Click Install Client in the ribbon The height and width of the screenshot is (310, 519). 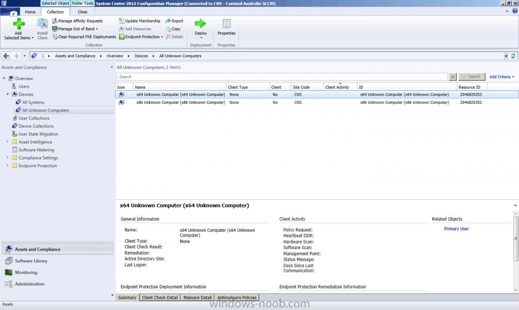(42, 29)
